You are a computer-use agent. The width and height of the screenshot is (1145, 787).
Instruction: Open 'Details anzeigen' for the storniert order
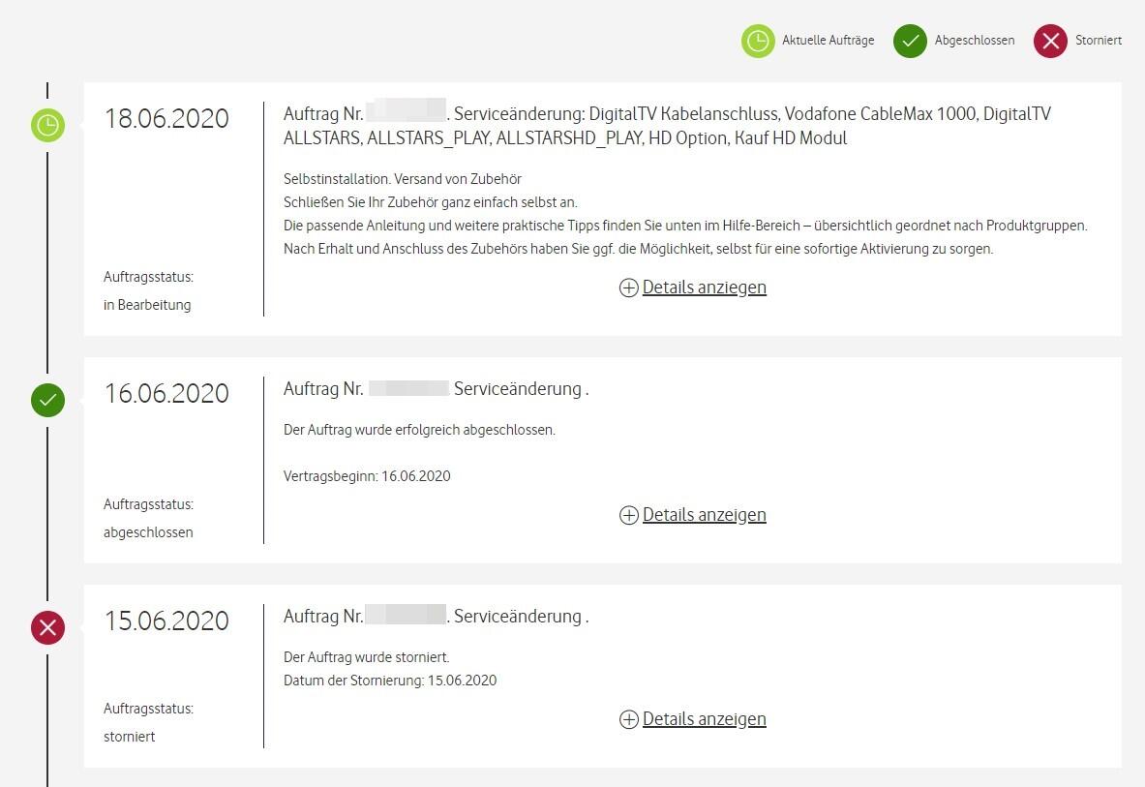tap(704, 719)
